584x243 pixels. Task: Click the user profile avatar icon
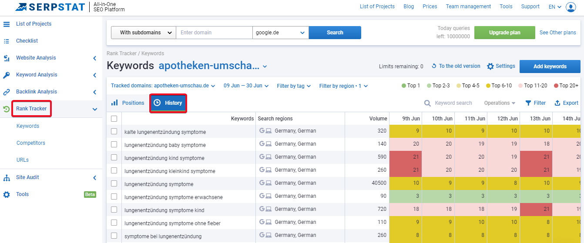(x=571, y=7)
